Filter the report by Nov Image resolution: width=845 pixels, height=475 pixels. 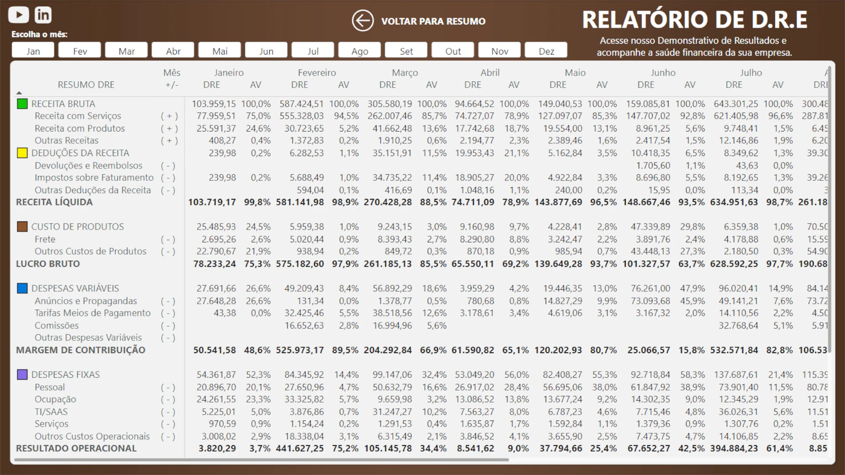click(x=500, y=51)
